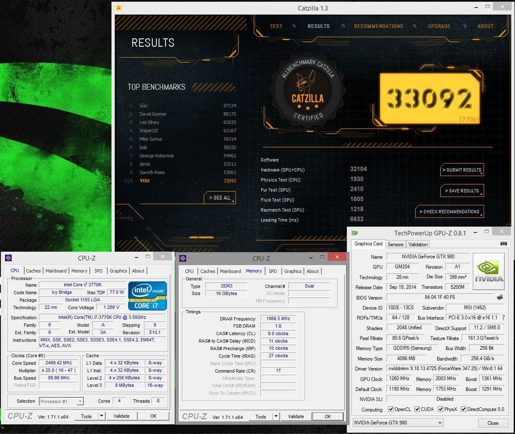Switch to Validation tab in GPU-Z
This screenshot has width=515, height=434.
point(418,245)
